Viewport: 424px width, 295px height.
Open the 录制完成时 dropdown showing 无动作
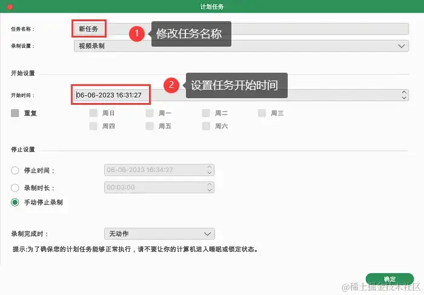click(159, 234)
